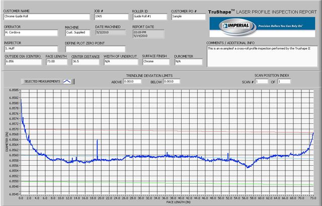The image size is (322, 206).
Task: Click the 'SURFACE FINISH' label
Action: pos(154,56)
